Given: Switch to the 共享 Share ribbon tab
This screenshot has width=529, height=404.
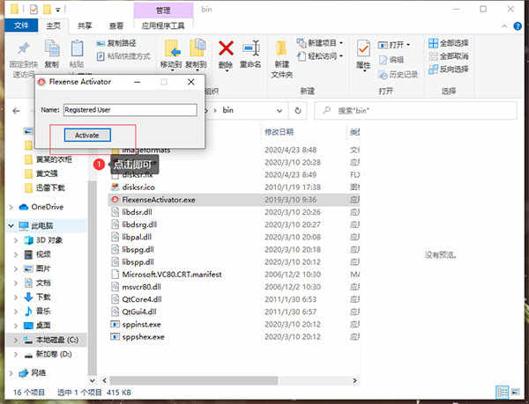Looking at the screenshot, I should [85, 26].
